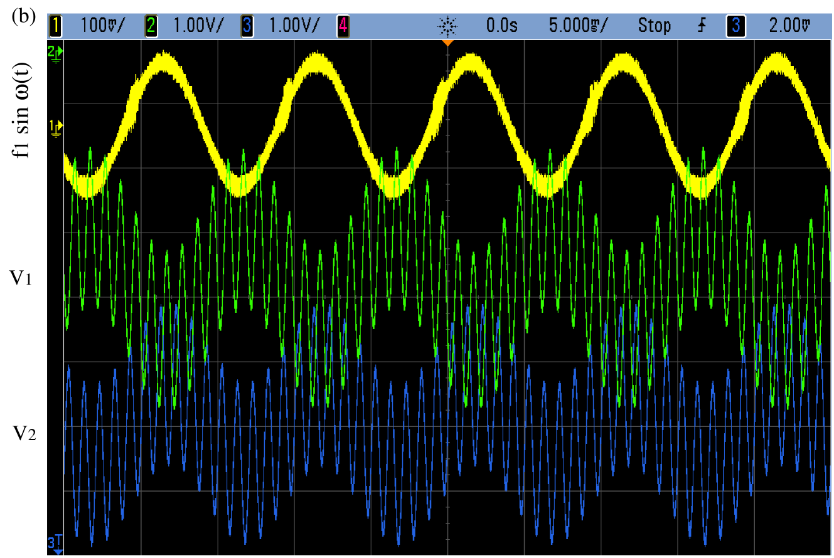This screenshot has height=558, width=834.
Task: Click the V2 waveform label
Action: coord(24,432)
